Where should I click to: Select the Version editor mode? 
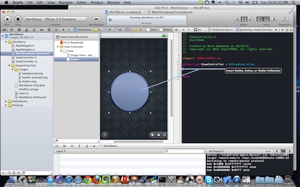coord(250,19)
